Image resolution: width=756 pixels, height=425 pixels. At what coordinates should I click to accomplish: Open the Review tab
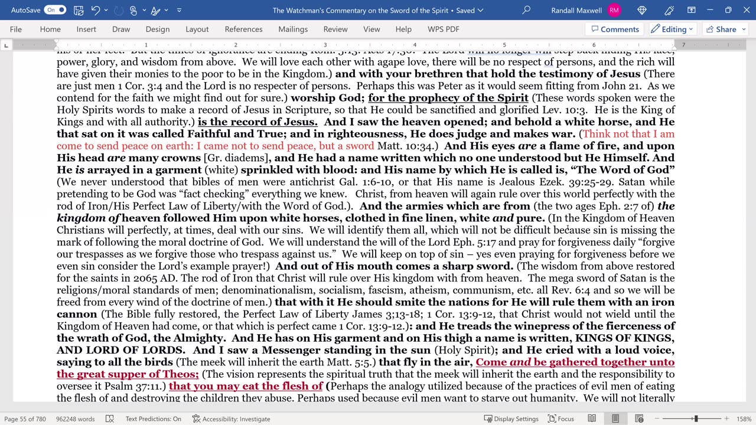(335, 29)
